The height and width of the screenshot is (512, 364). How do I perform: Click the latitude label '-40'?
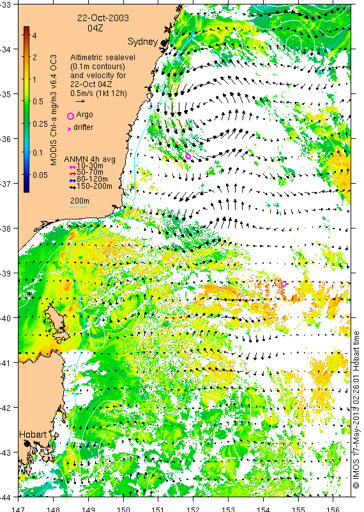[6, 317]
